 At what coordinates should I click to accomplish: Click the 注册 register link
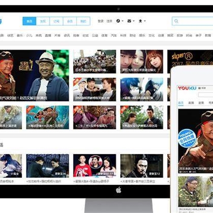tap(109, 21)
